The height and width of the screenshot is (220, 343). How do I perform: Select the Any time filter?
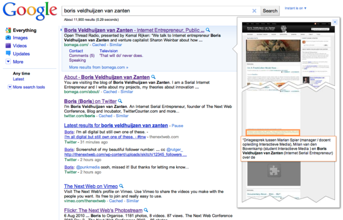pos(22,73)
